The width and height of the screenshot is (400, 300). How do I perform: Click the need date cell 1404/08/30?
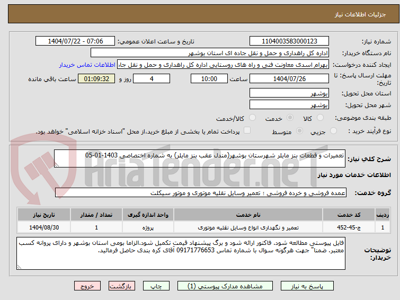click(x=44, y=227)
